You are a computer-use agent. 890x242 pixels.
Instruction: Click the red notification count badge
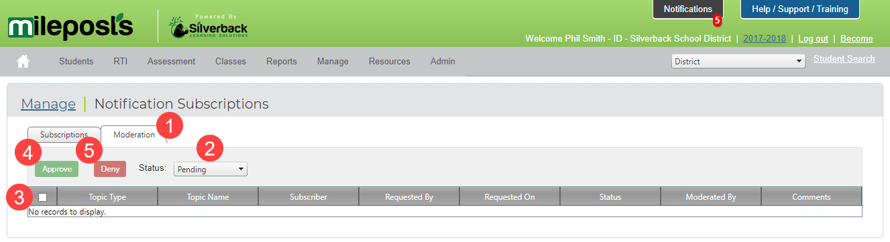(717, 21)
